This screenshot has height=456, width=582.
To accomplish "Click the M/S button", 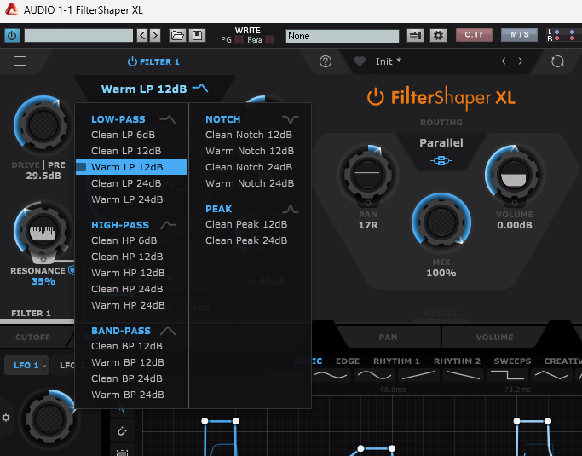I will (x=519, y=35).
